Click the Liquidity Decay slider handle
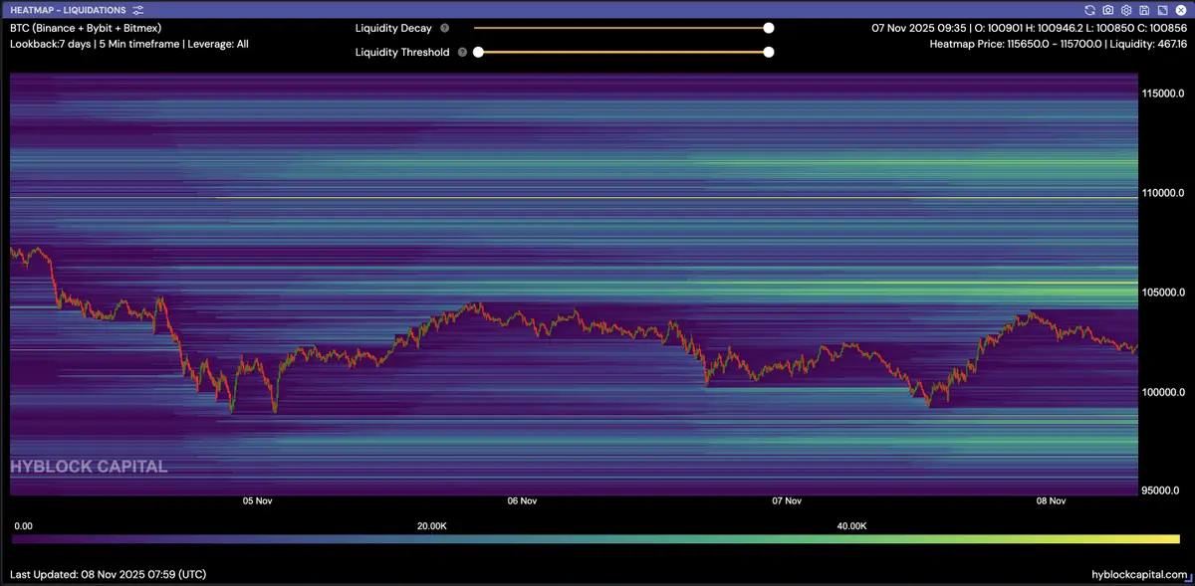This screenshot has width=1195, height=586. 769,29
